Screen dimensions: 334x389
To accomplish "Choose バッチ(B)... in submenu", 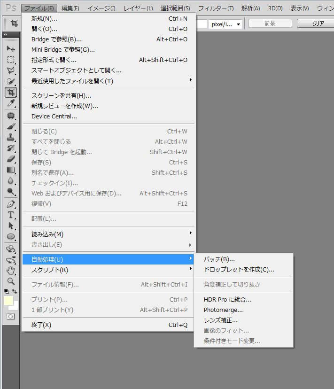I will (244, 259).
